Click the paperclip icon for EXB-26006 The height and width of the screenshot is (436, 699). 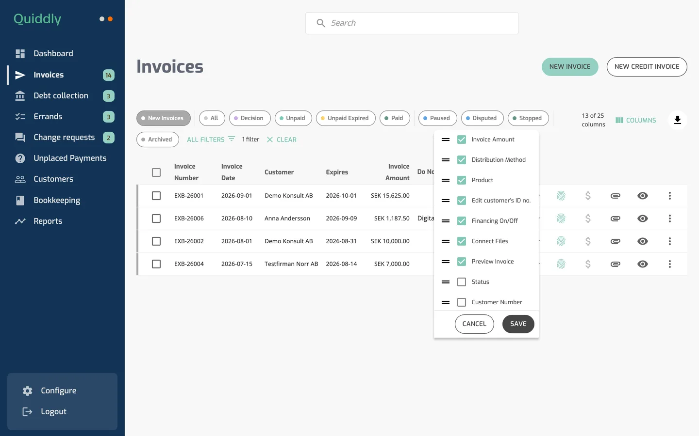616,218
